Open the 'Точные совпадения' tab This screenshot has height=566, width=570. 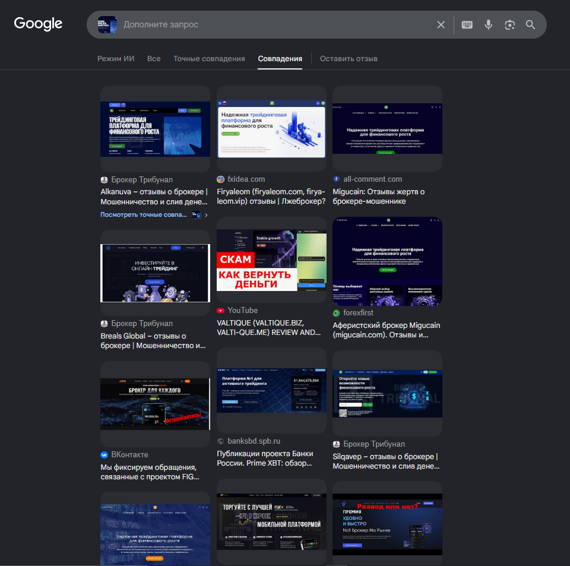click(x=209, y=59)
